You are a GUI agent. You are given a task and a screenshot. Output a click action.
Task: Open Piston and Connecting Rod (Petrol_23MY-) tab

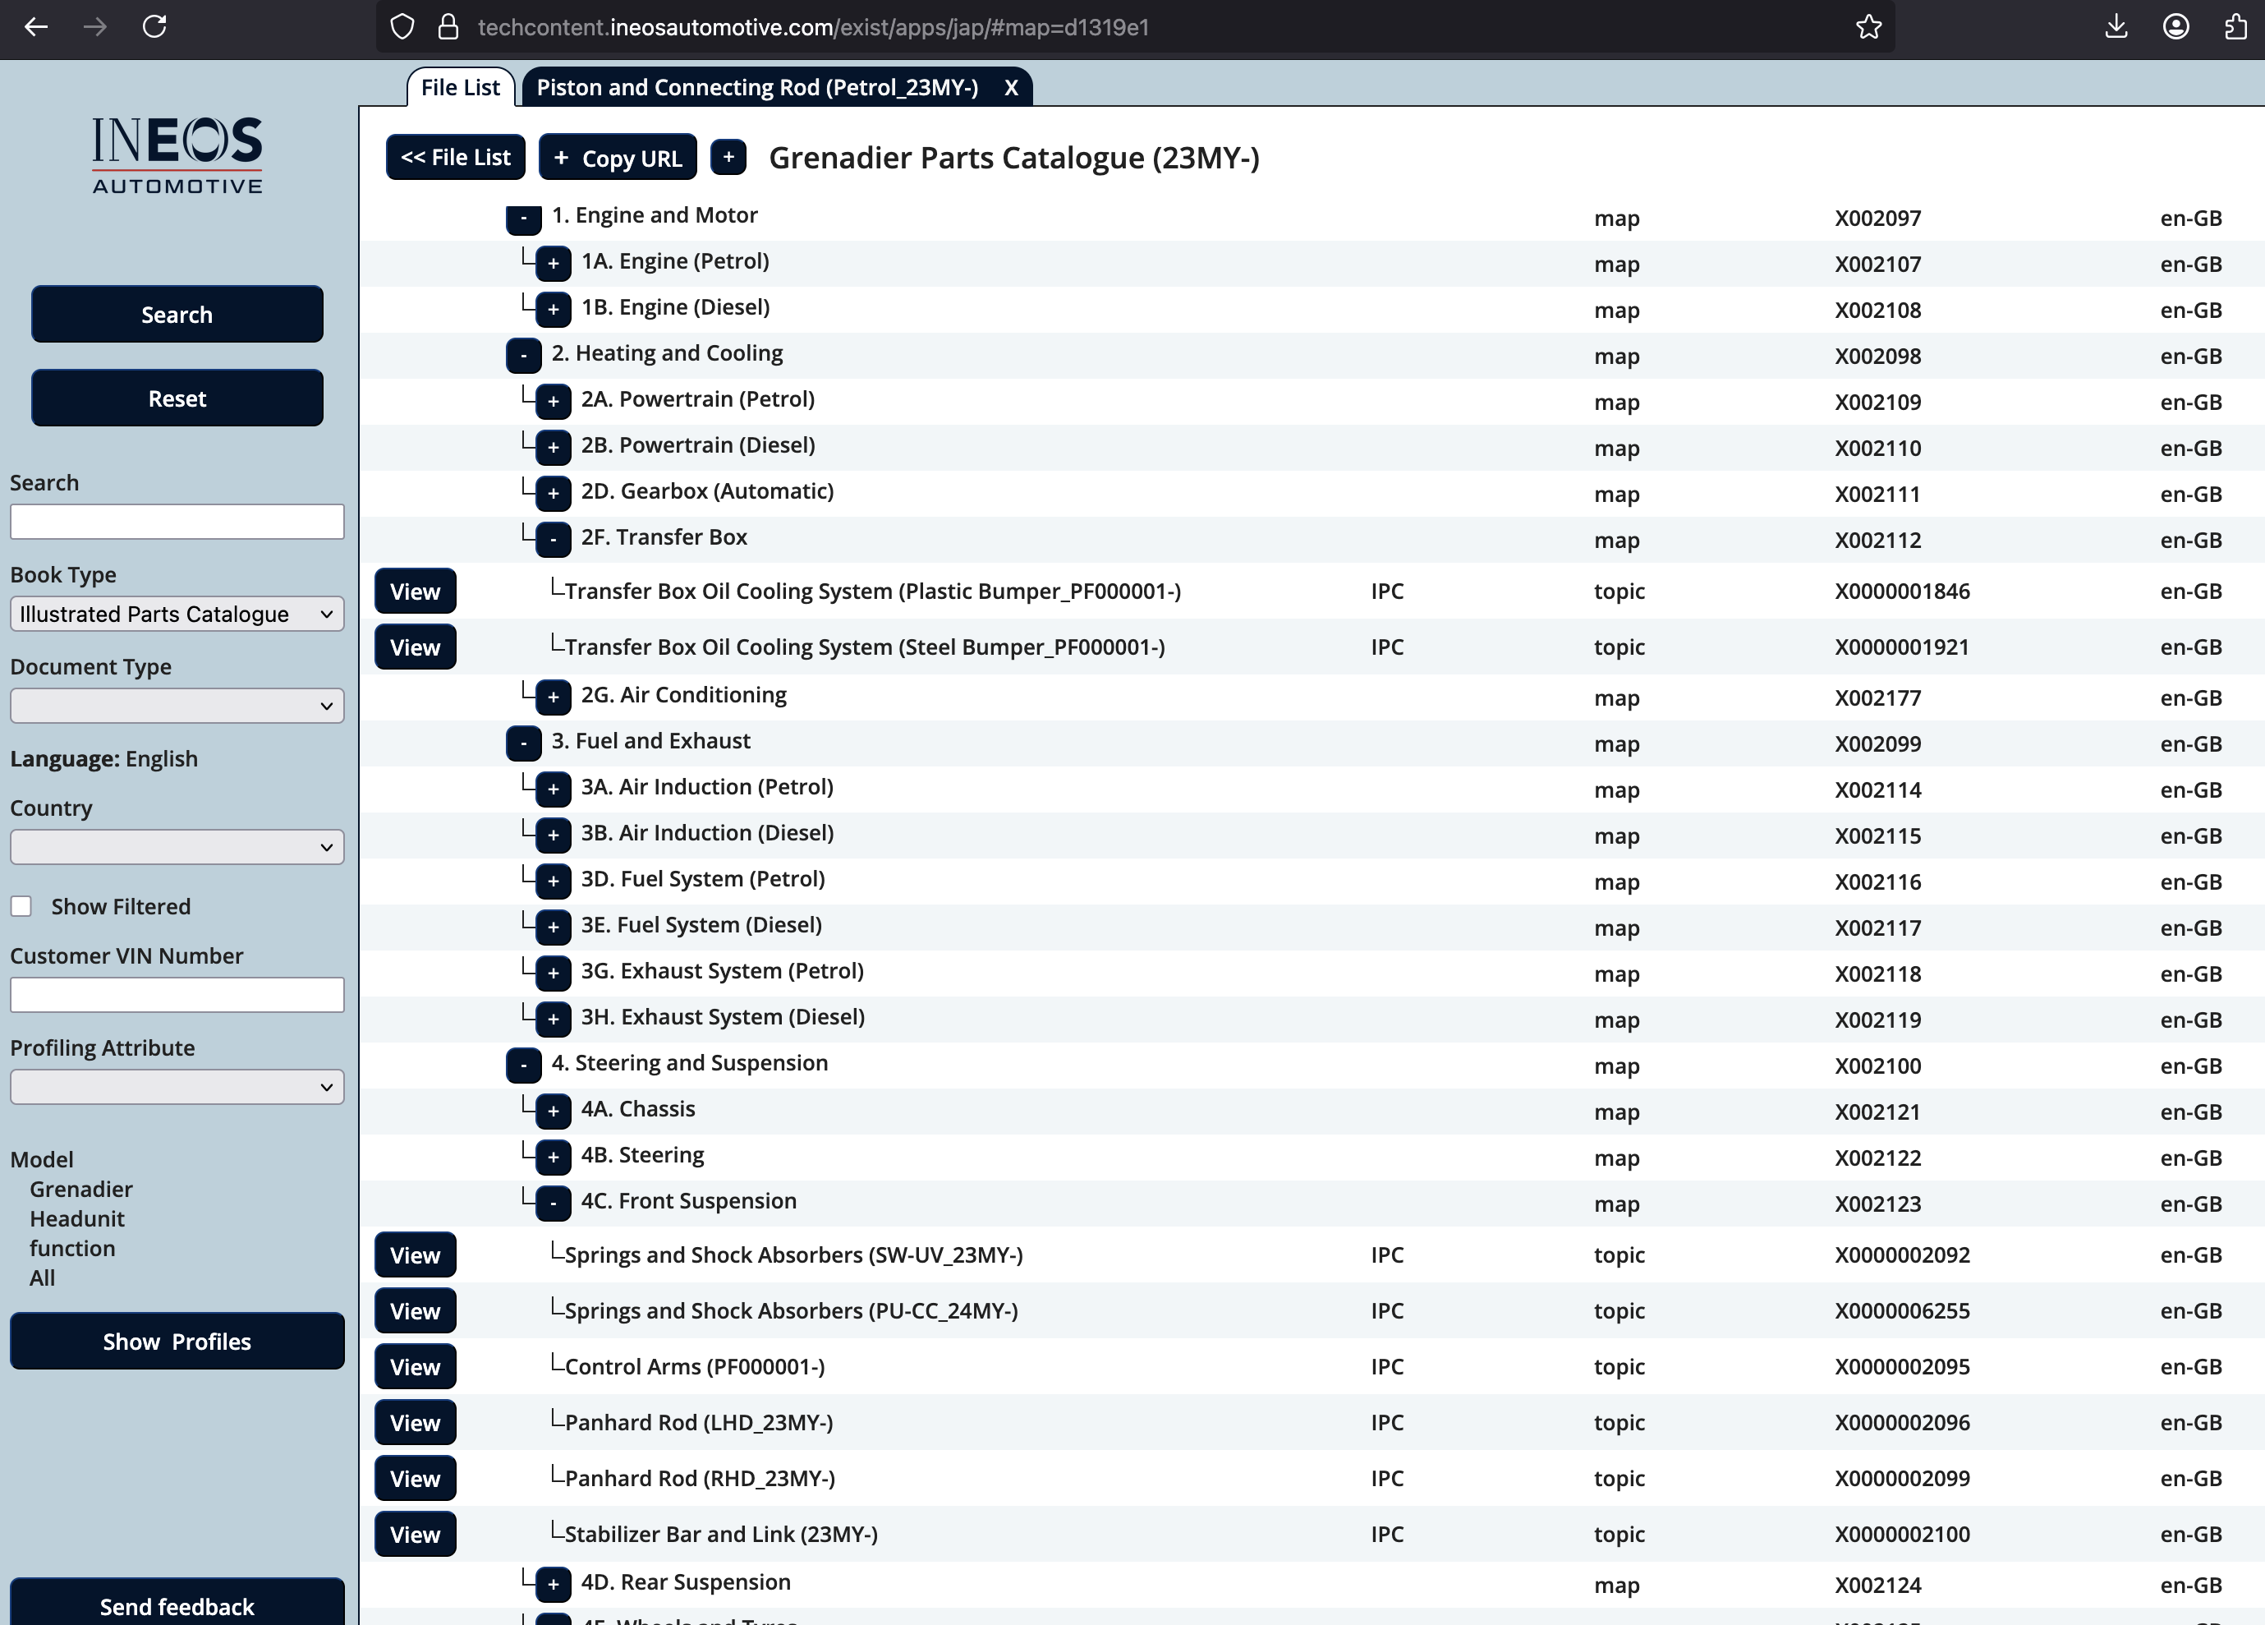point(757,88)
